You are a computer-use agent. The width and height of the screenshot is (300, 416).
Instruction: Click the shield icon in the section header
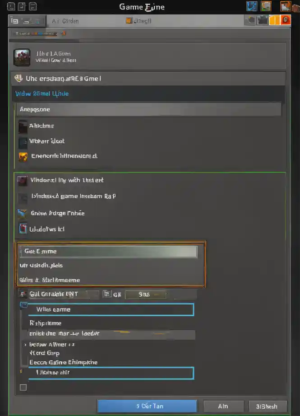tap(18, 79)
